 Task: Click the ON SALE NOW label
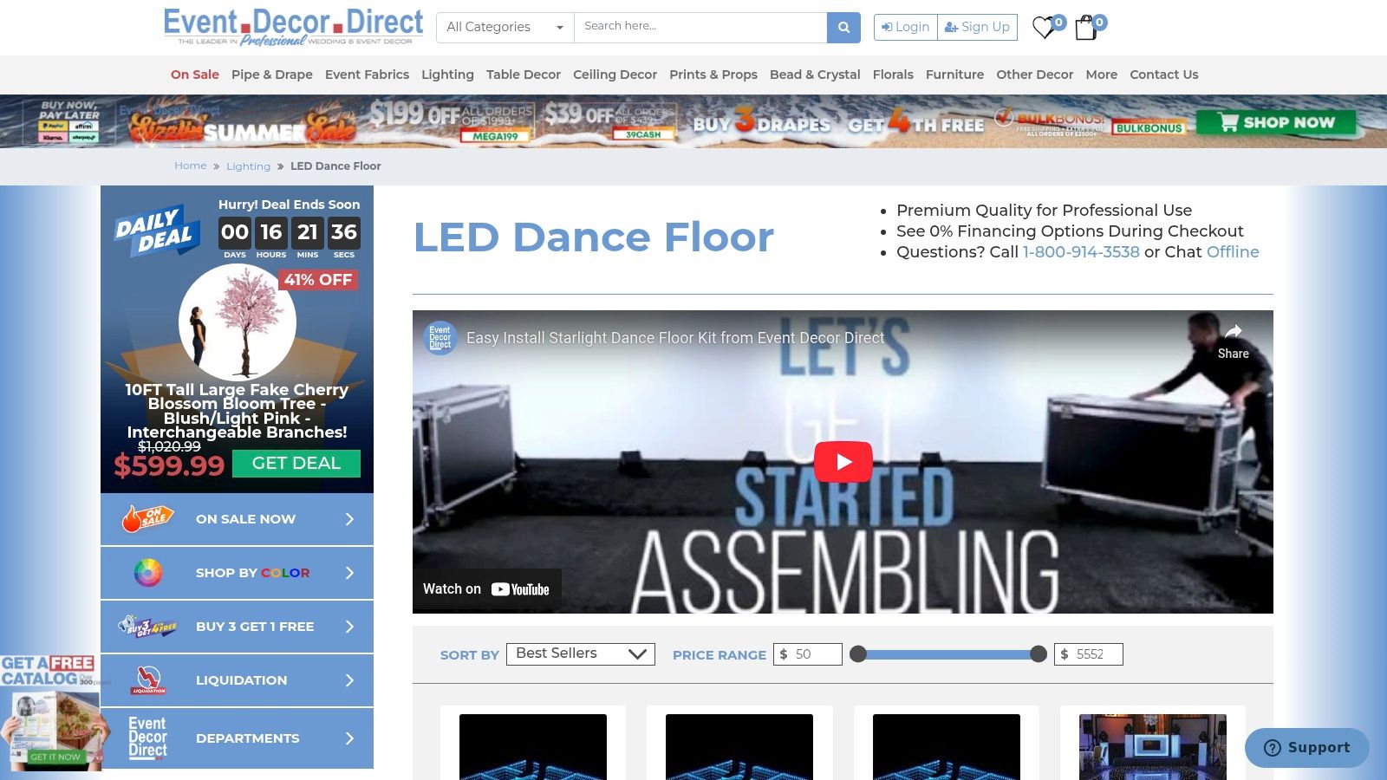pos(245,519)
